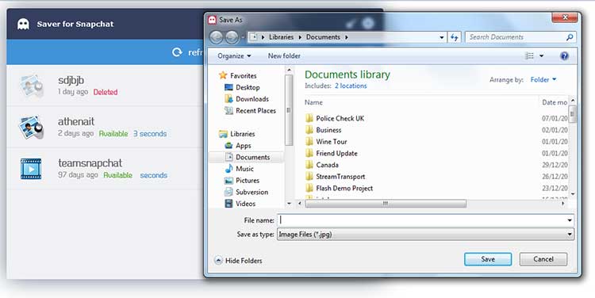Select the Music library icon
Screen dimensions: 595x298
click(x=228, y=169)
